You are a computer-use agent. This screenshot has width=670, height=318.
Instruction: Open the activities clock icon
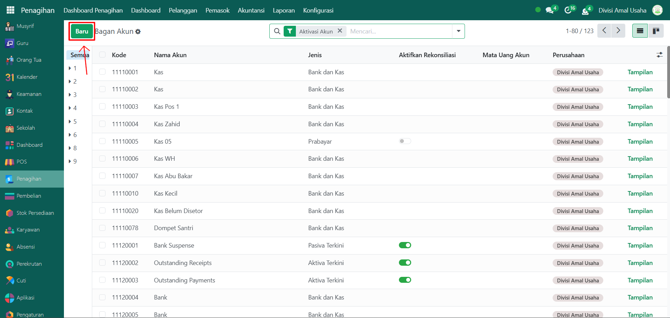pos(568,10)
